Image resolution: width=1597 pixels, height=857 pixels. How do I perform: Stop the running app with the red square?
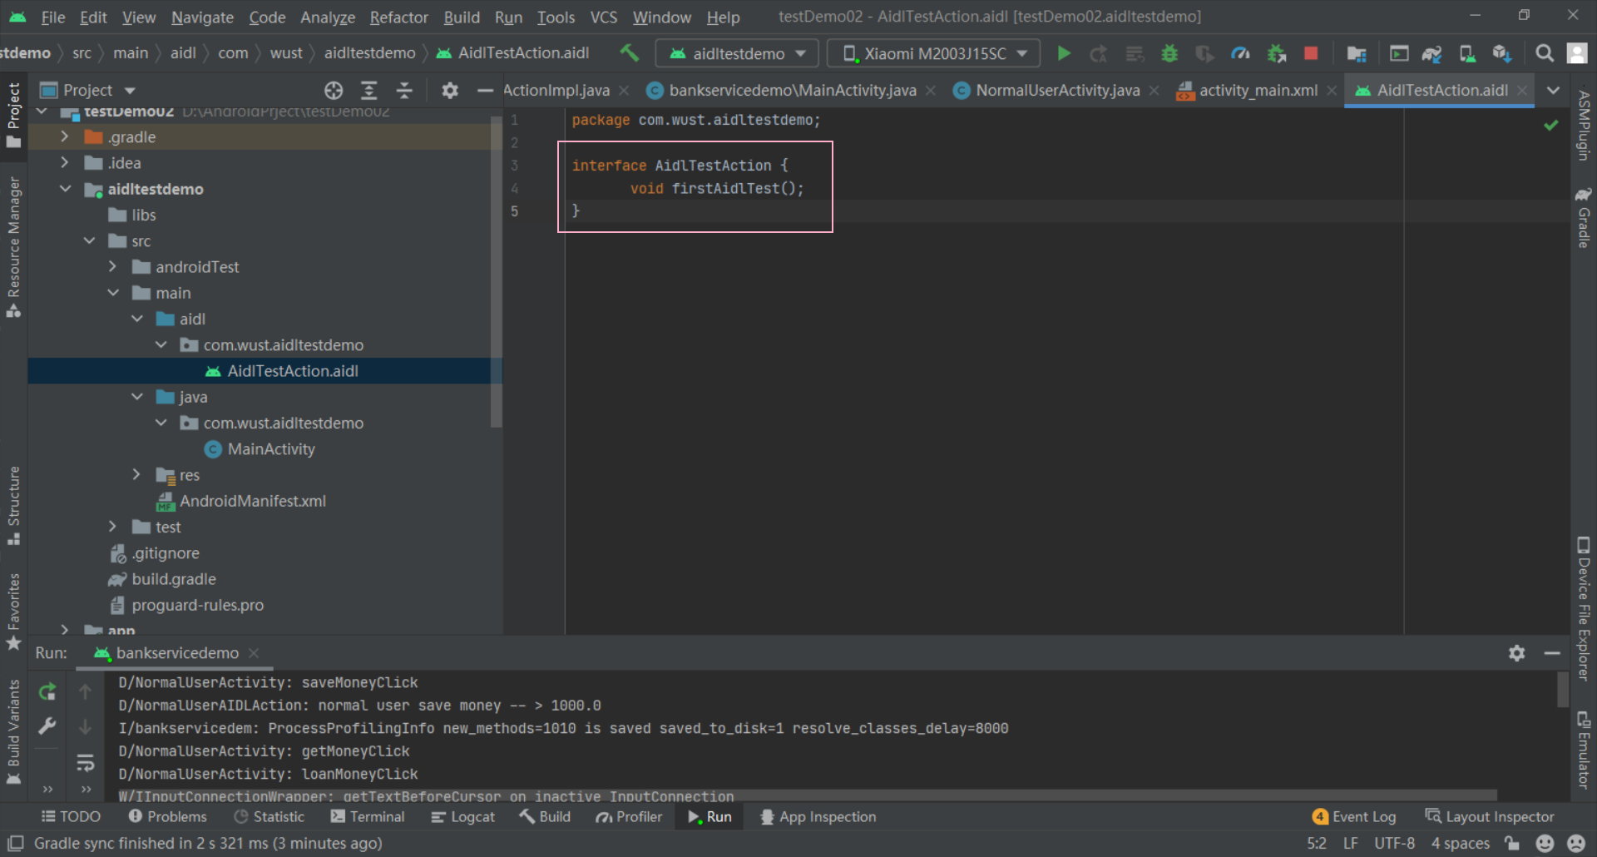[1311, 52]
